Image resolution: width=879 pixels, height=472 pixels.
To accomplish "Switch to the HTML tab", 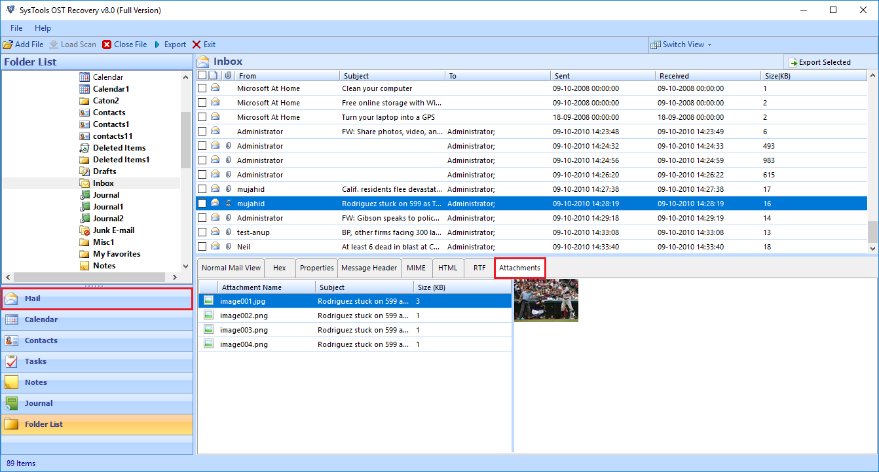I will [448, 268].
